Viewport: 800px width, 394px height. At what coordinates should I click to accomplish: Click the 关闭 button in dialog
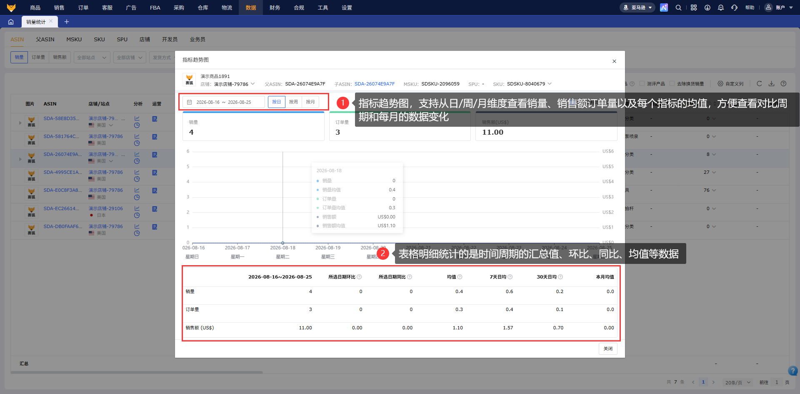coord(608,349)
